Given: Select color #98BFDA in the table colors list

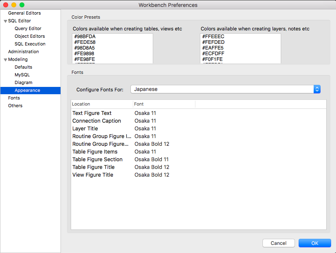Looking at the screenshot, I should pos(85,37).
